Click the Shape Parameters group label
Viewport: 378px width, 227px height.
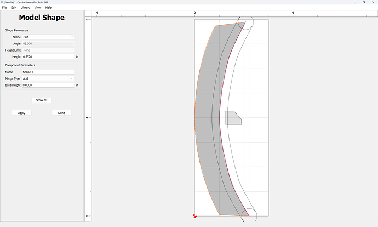pos(16,30)
